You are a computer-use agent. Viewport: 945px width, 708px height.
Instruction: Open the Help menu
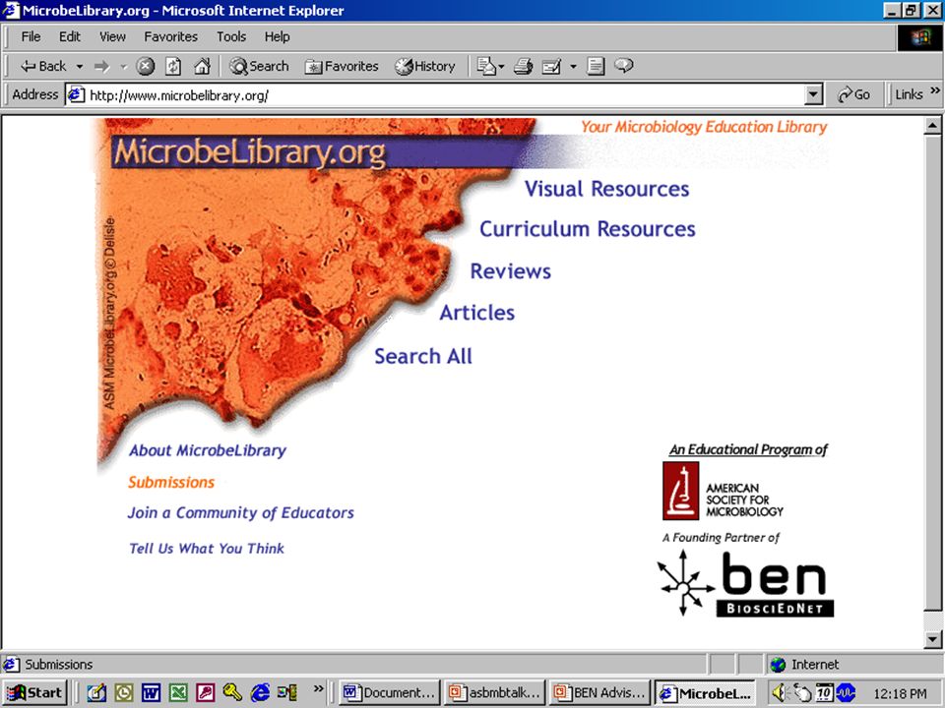click(278, 36)
